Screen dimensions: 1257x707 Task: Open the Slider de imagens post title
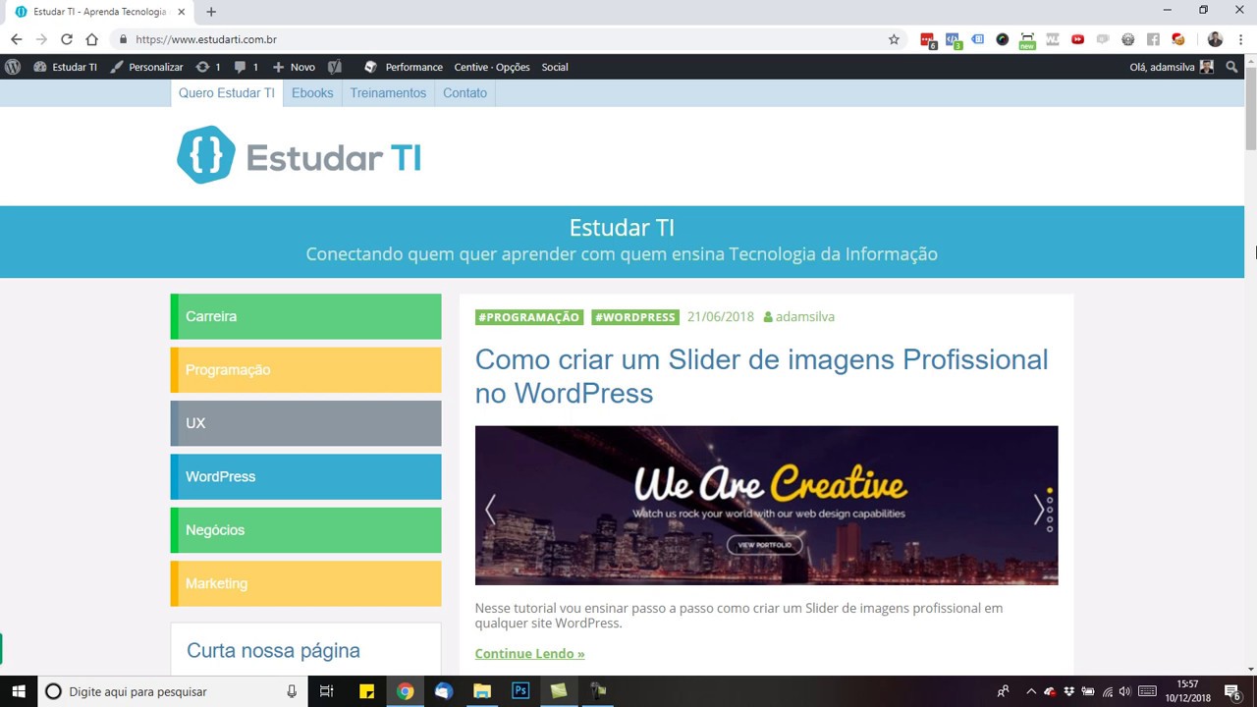[x=761, y=376]
